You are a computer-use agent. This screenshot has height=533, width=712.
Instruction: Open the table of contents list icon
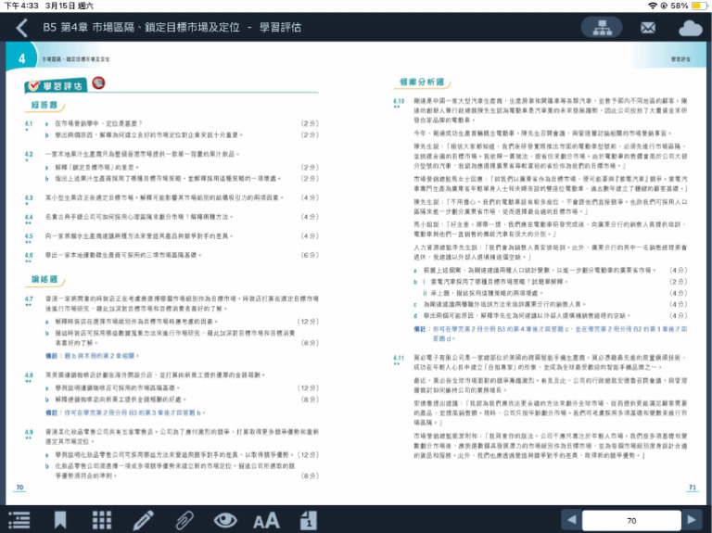coord(19,520)
